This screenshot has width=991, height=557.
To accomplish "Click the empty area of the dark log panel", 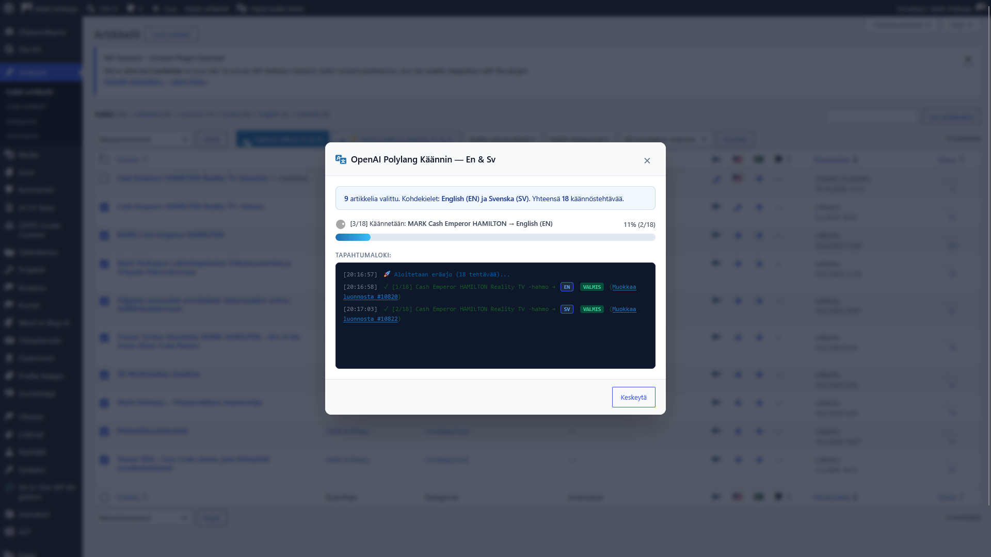I will pyautogui.click(x=495, y=346).
